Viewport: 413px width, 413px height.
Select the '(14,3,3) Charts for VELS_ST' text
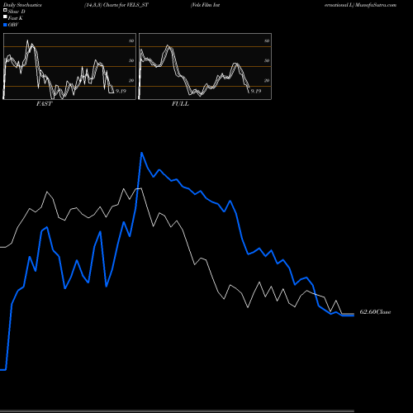point(116,5)
